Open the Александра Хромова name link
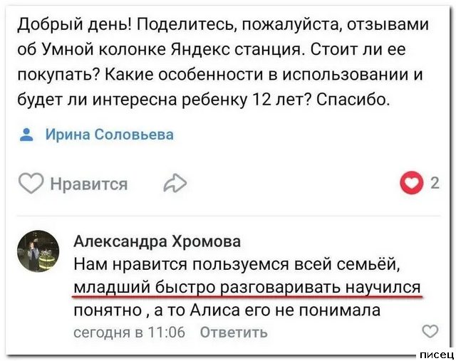Image resolution: width=456 pixels, height=361 pixels. [157, 241]
